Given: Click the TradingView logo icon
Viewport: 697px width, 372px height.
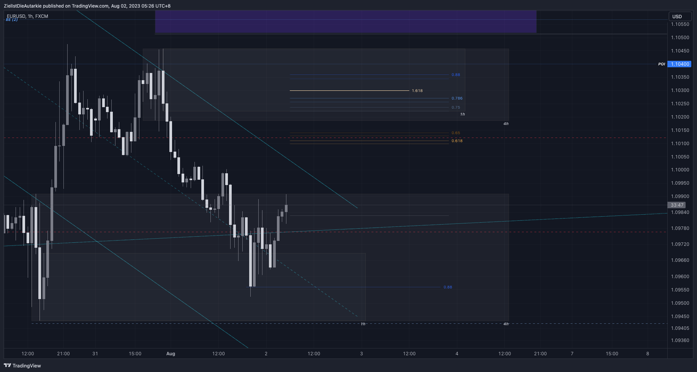Looking at the screenshot, I should [7, 366].
